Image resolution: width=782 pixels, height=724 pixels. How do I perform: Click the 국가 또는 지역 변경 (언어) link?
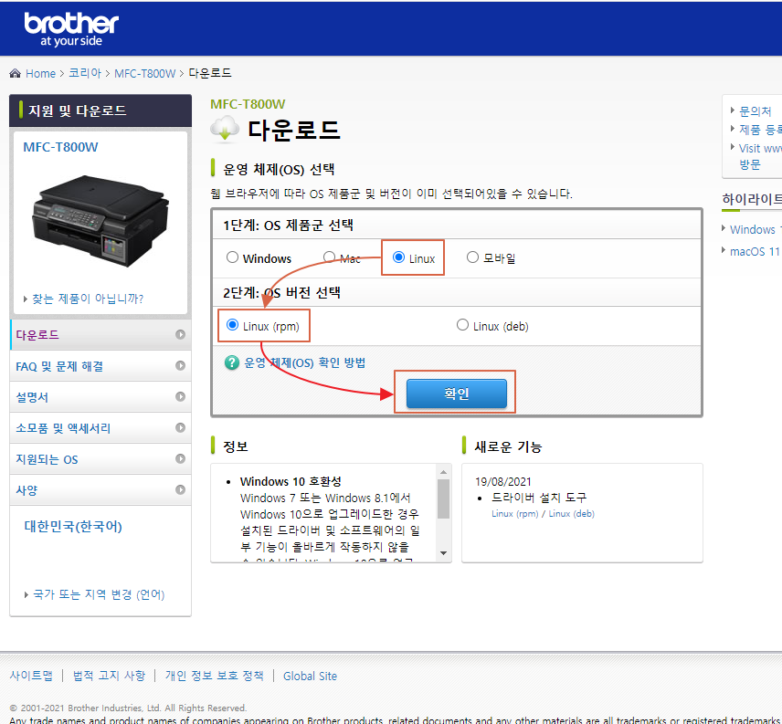(99, 594)
